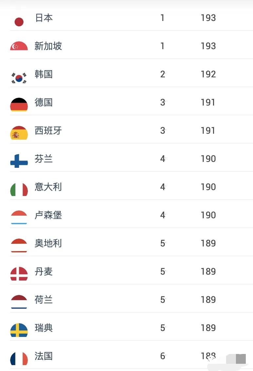The image size is (253, 371).
Task: Click the Luxembourg flag icon
Action: (19, 215)
